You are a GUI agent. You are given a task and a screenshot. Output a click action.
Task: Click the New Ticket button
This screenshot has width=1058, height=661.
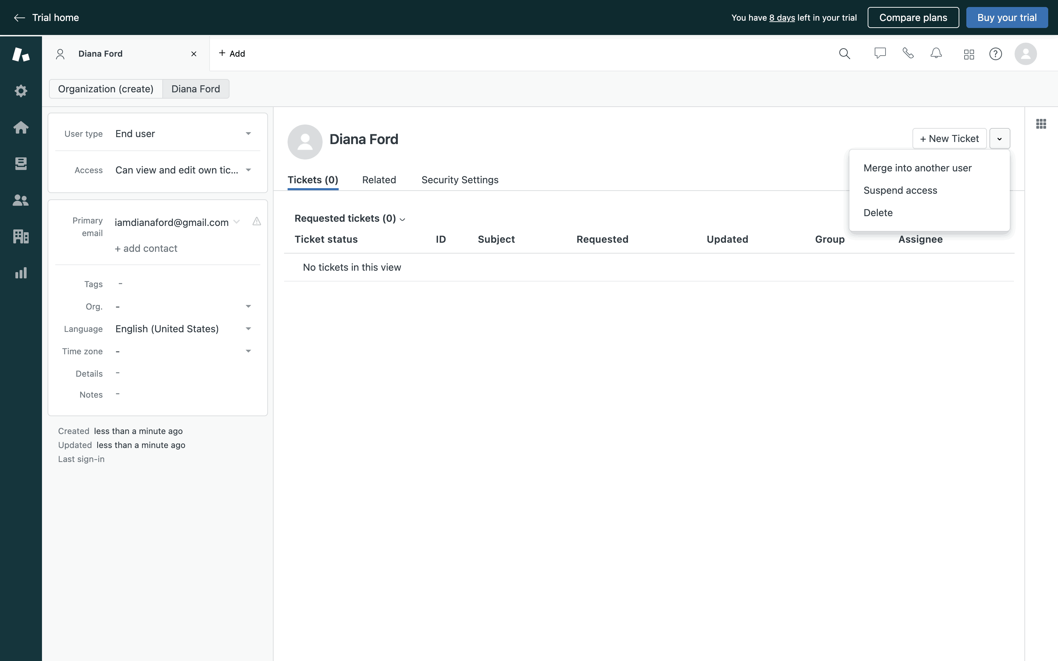tap(949, 138)
